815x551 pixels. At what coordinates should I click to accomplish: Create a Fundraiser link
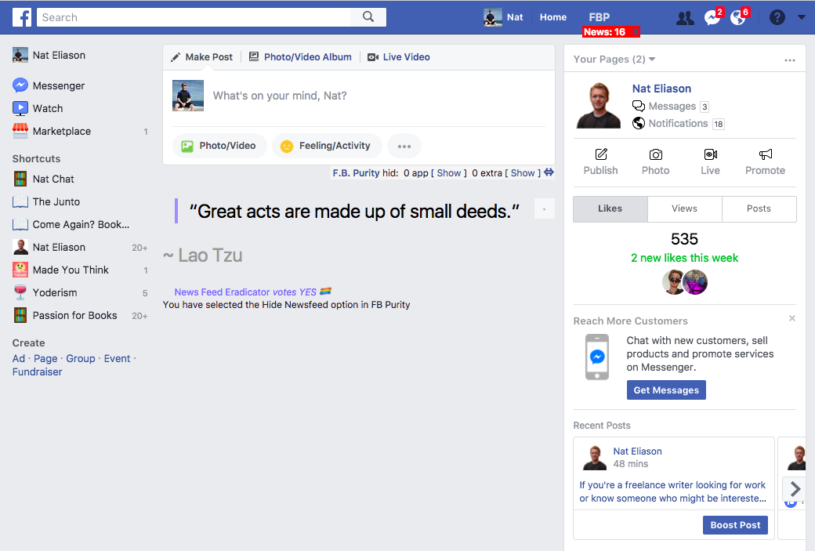[38, 372]
